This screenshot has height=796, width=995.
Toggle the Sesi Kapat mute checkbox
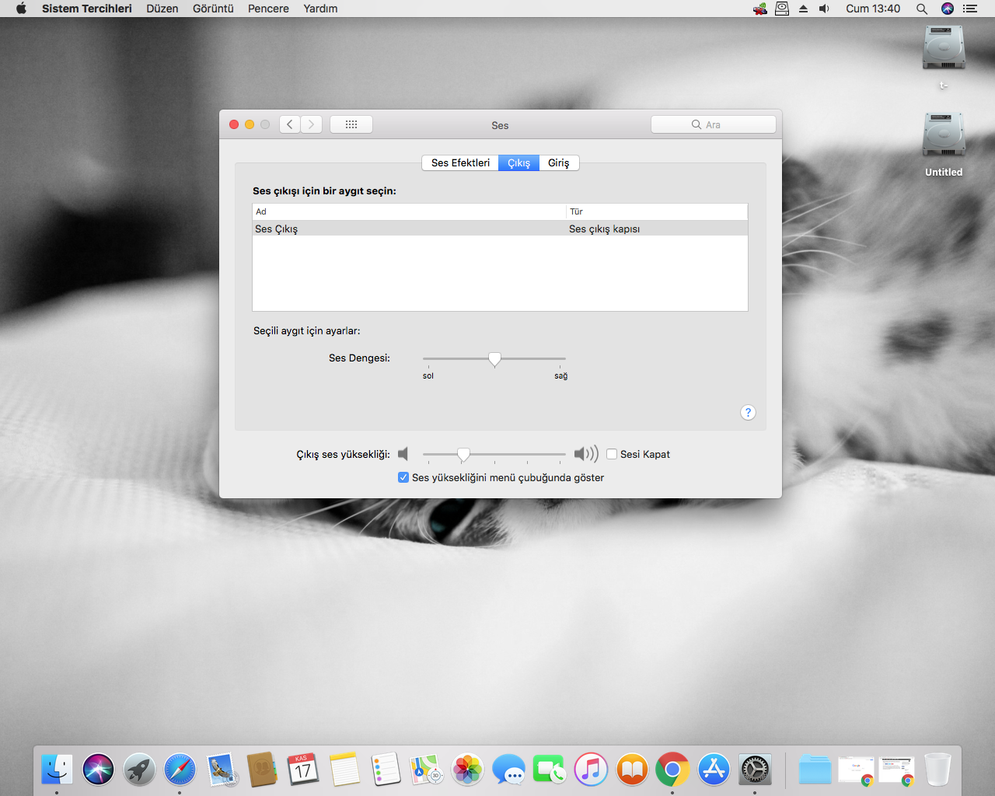tap(612, 454)
